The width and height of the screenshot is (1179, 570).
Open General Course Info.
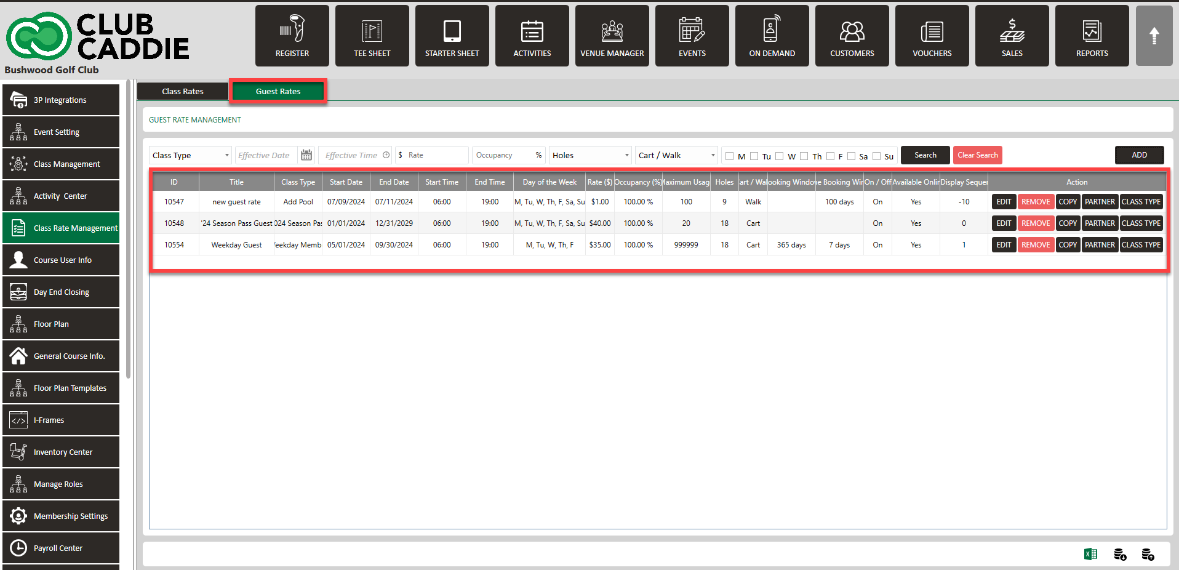[x=61, y=356]
